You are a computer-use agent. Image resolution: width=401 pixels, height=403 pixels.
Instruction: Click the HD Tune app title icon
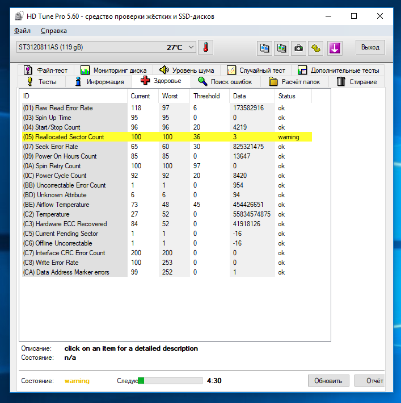point(19,16)
